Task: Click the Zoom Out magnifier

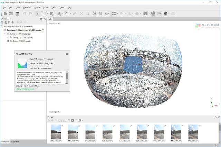Action: click(100, 13)
